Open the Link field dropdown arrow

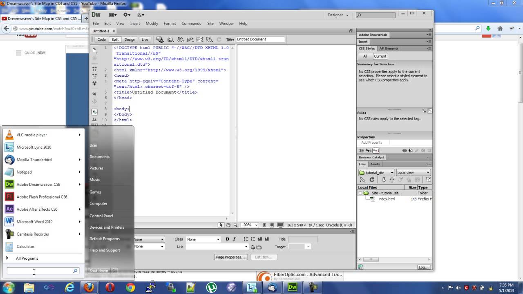click(246, 247)
